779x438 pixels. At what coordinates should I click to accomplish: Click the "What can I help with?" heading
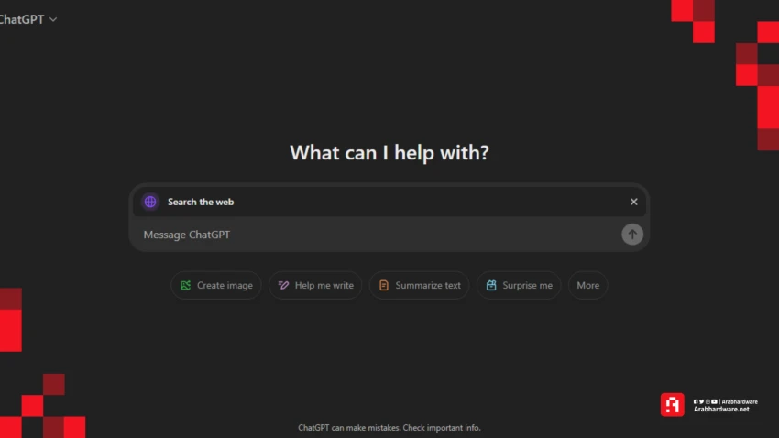pos(389,152)
